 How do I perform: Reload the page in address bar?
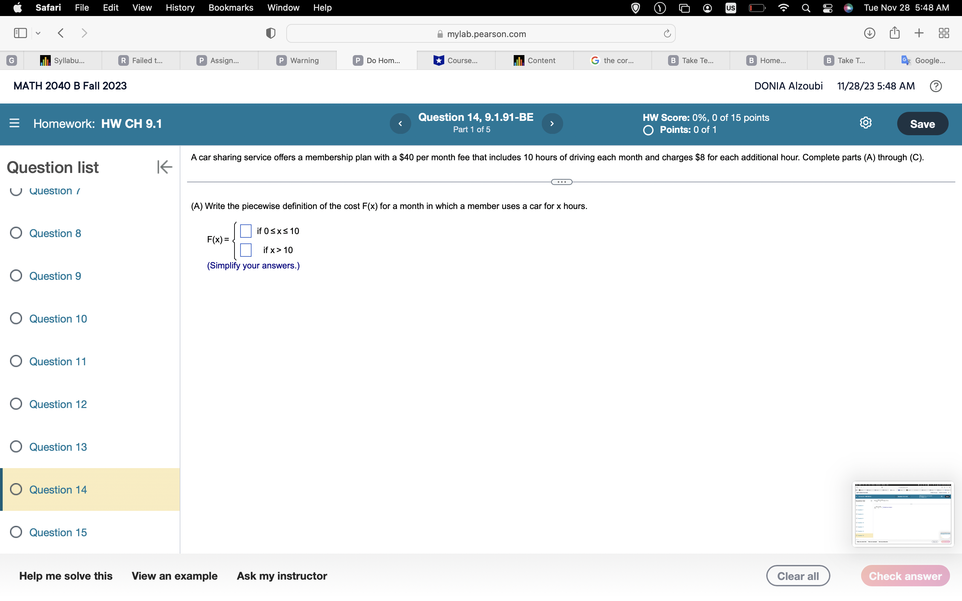pos(667,34)
